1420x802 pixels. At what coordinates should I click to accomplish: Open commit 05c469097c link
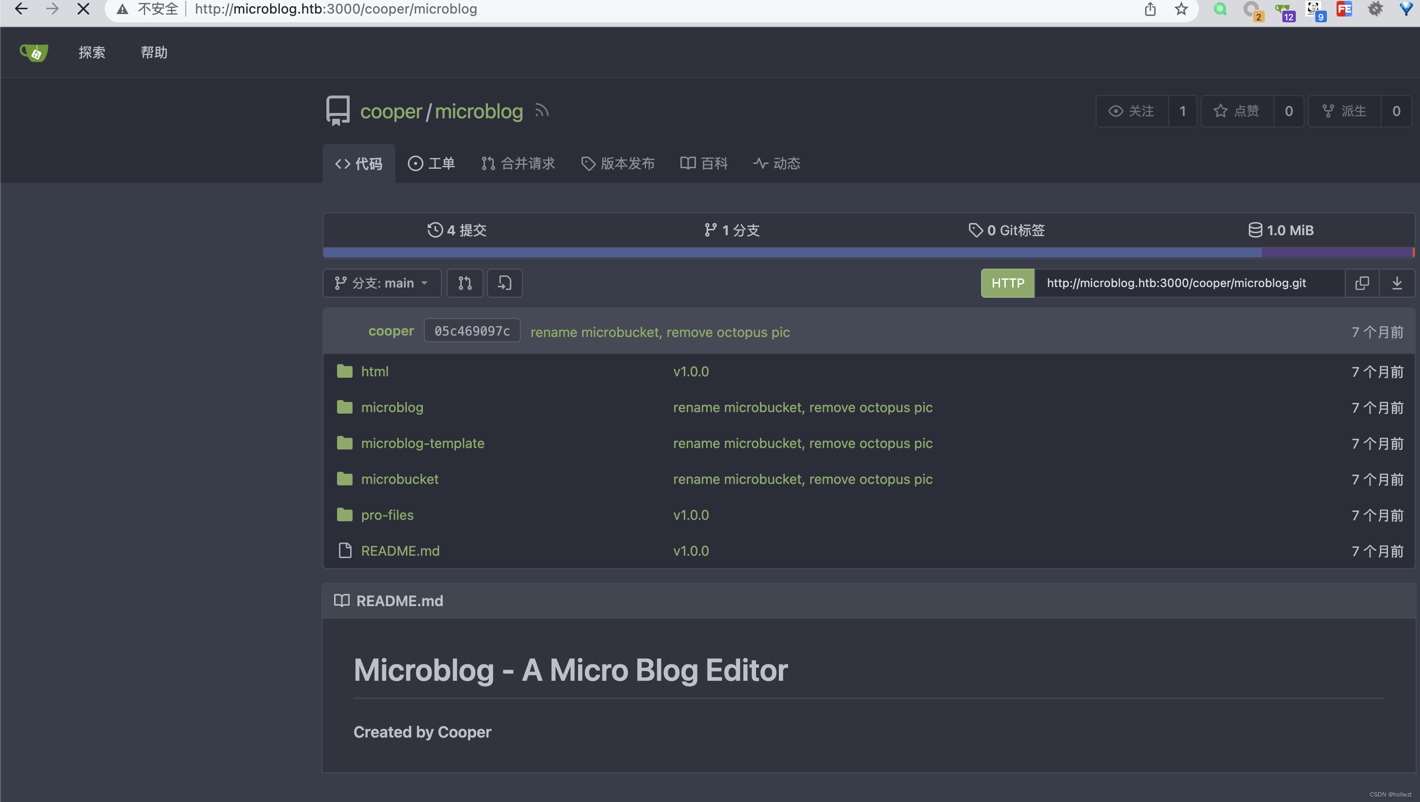click(472, 331)
